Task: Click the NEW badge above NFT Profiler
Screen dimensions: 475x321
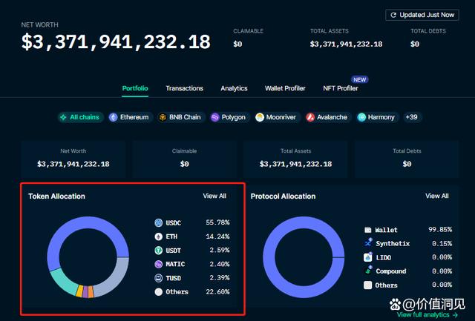Action: (359, 79)
